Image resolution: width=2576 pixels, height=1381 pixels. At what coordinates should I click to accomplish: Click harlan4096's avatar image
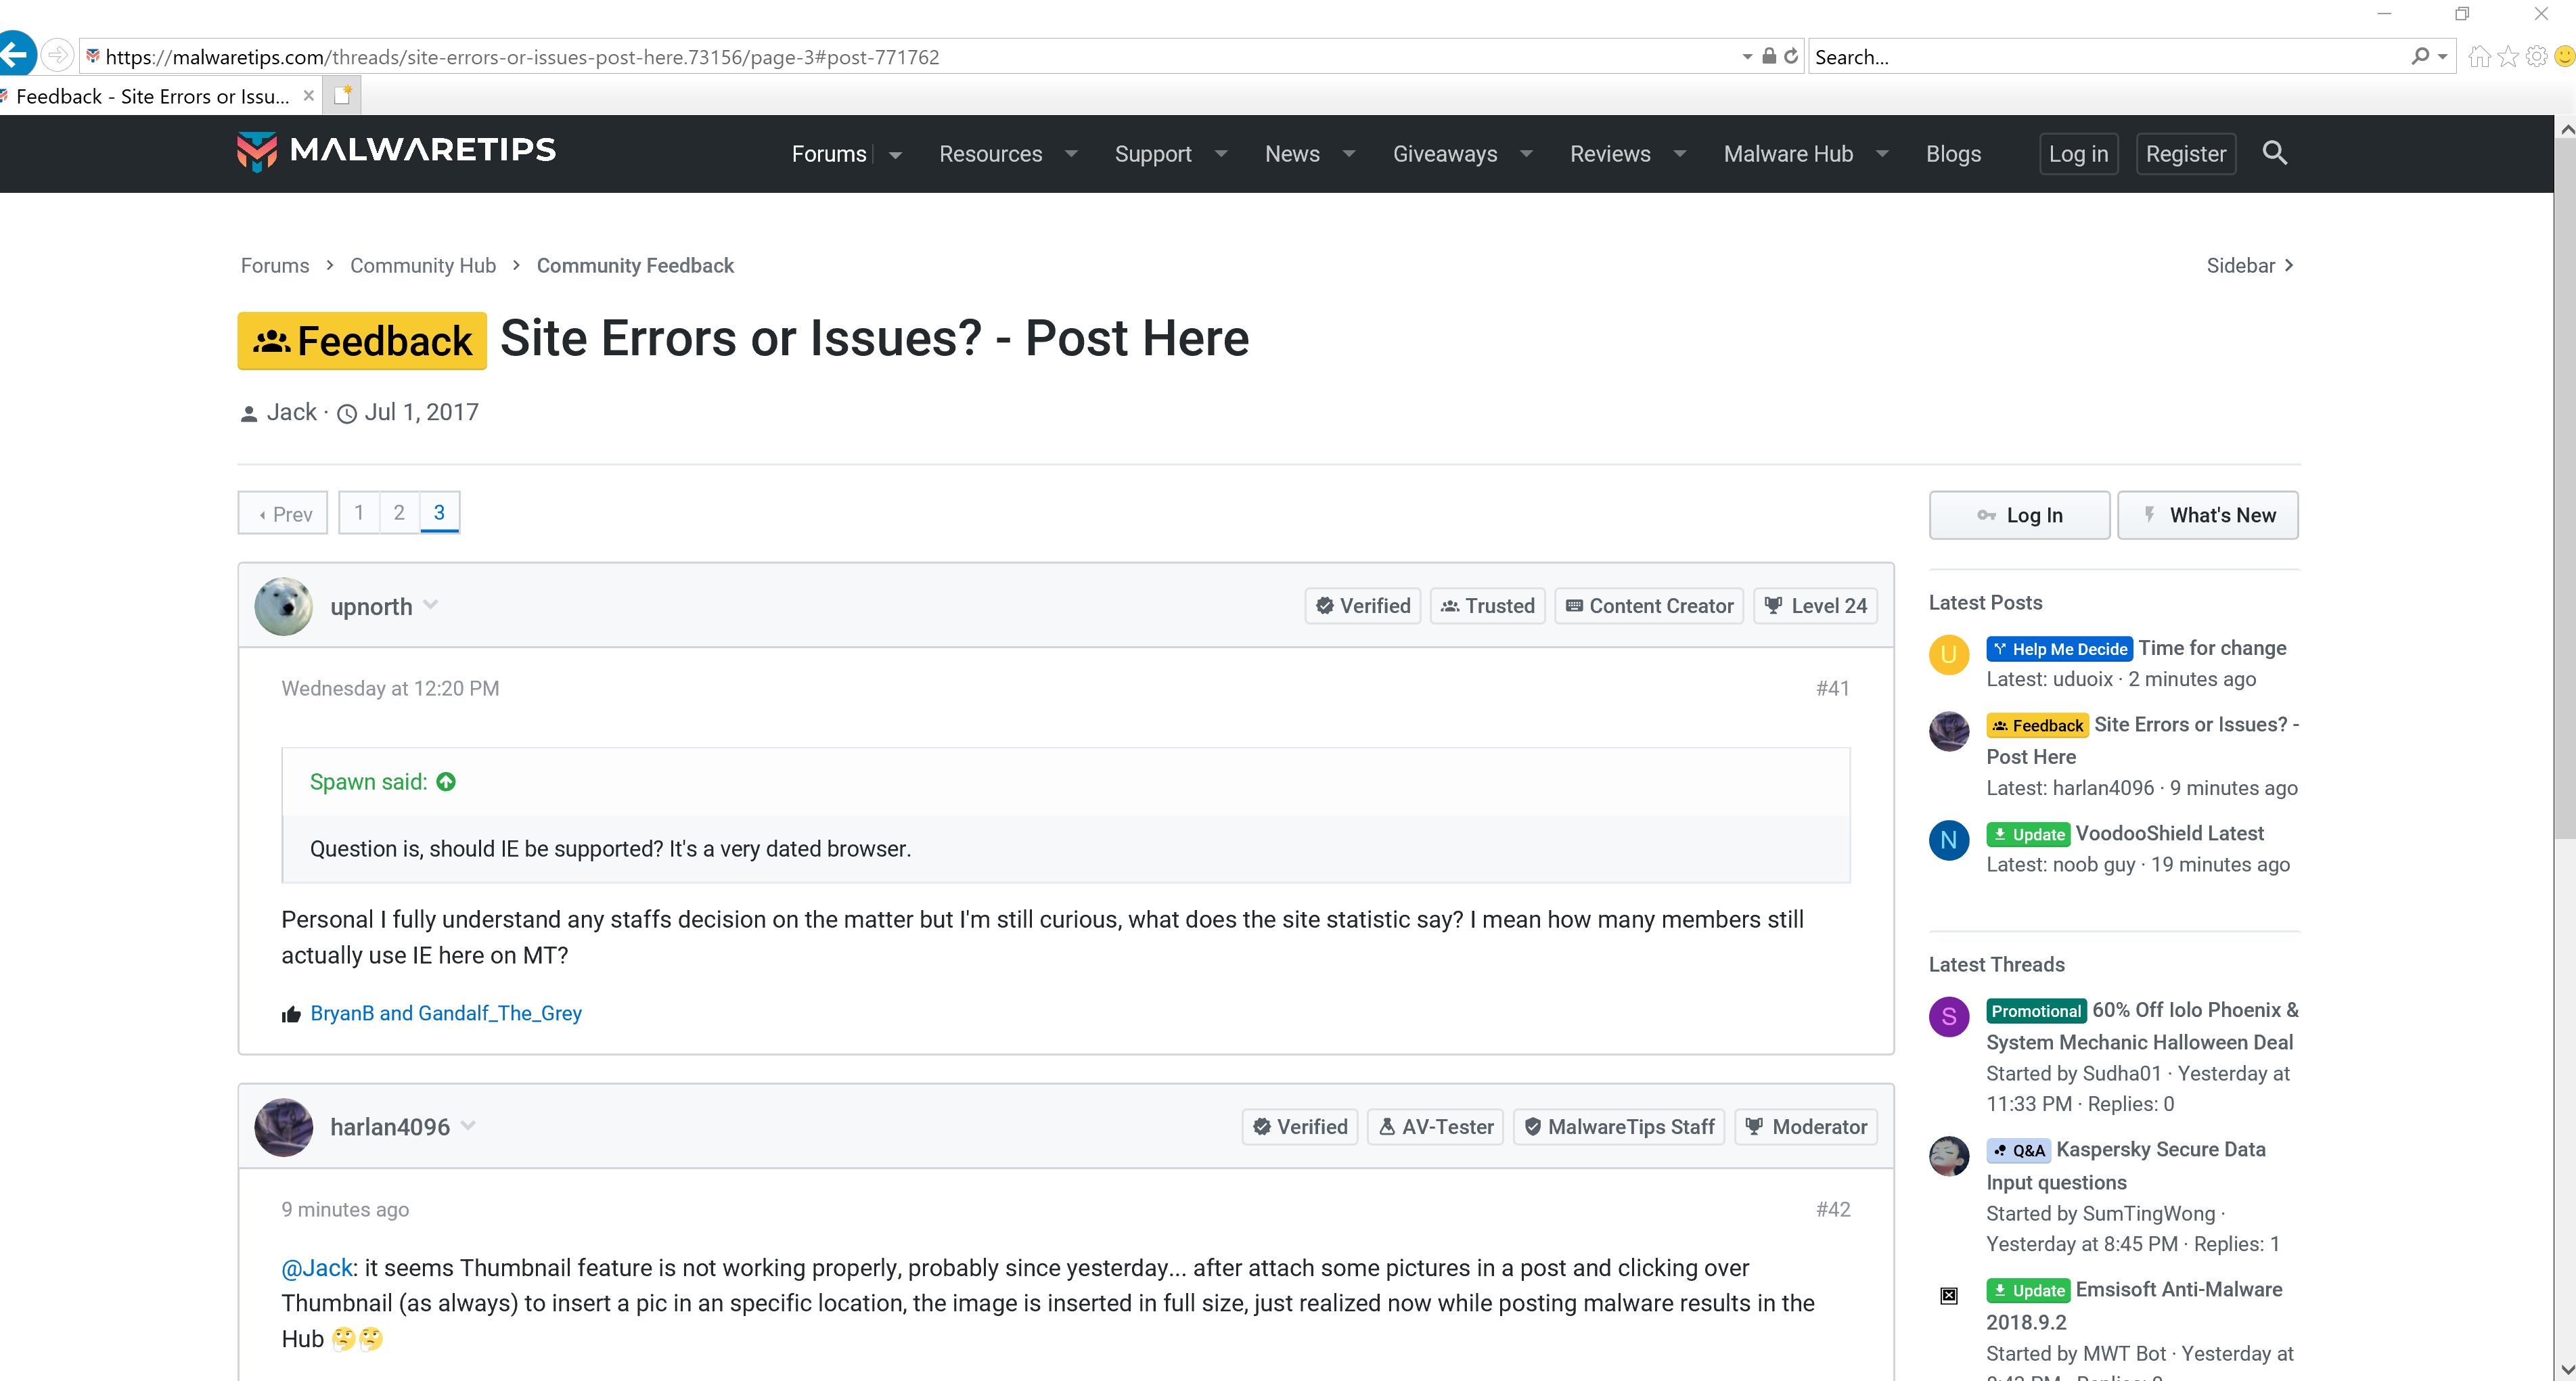pyautogui.click(x=284, y=1127)
